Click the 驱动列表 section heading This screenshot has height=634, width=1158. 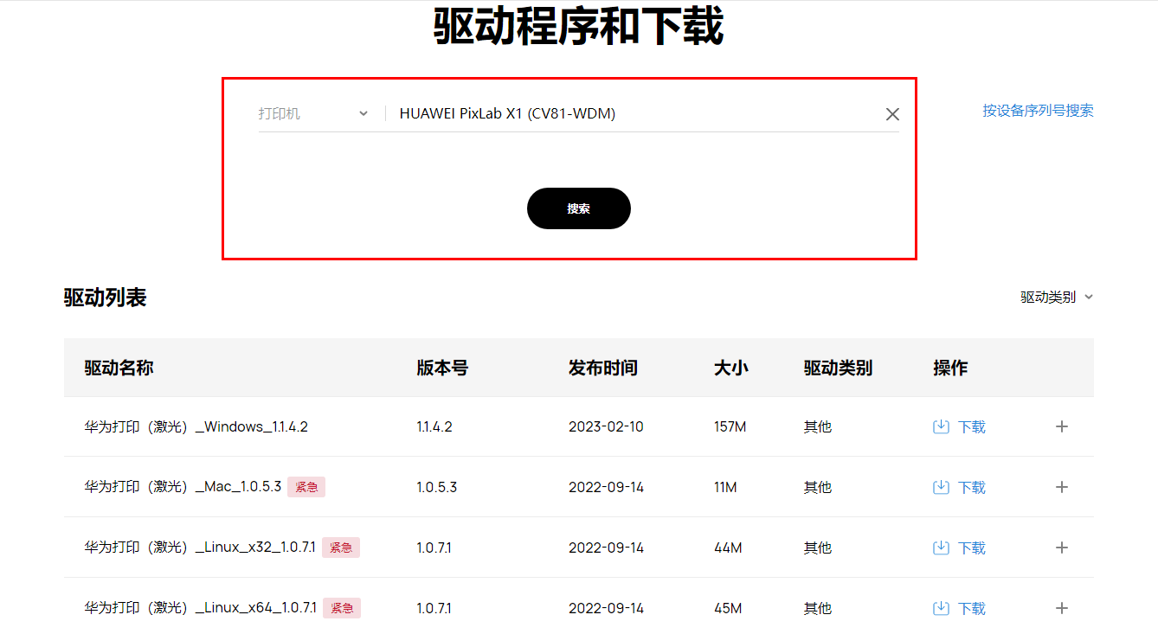pyautogui.click(x=106, y=298)
